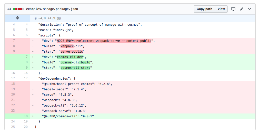Screen dimensions: 260x133
Task: Click the examples/manage/package.json file path
Action: pyautogui.click(x=52, y=9)
